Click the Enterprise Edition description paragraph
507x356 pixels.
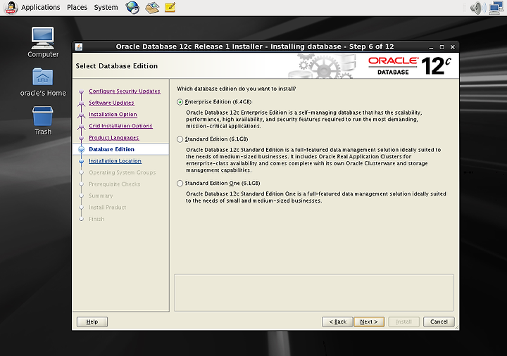[x=304, y=119]
